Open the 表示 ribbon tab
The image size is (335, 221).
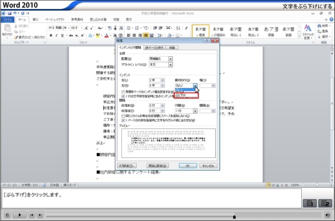[129, 19]
